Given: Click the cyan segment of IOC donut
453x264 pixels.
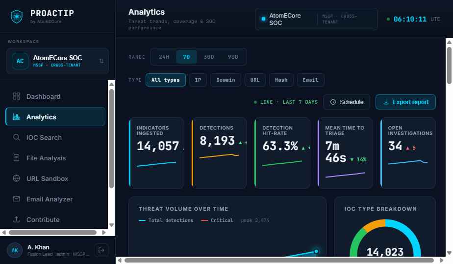Looking at the screenshot, I should 411,235.
